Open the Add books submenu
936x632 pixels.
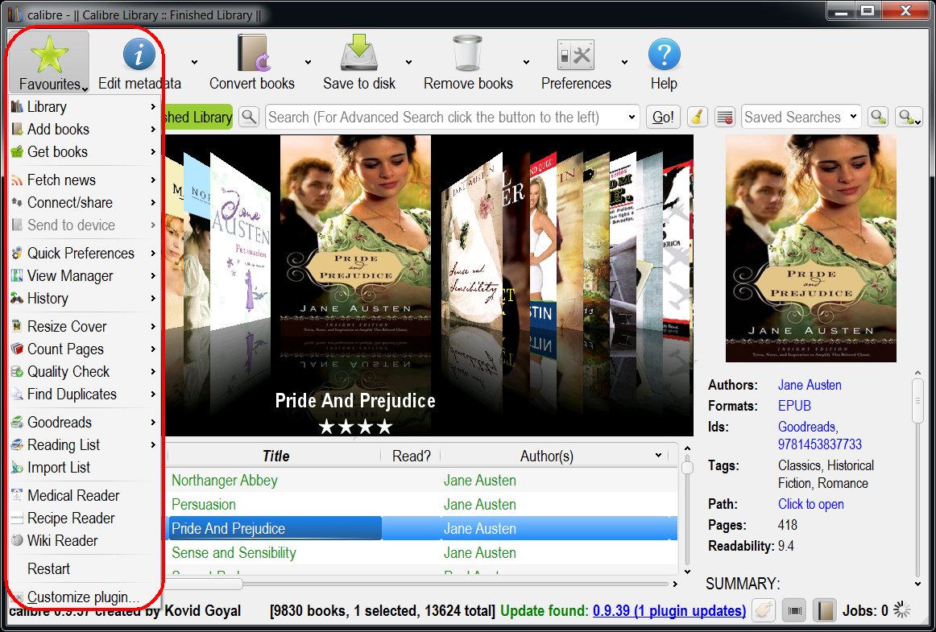[x=84, y=130]
